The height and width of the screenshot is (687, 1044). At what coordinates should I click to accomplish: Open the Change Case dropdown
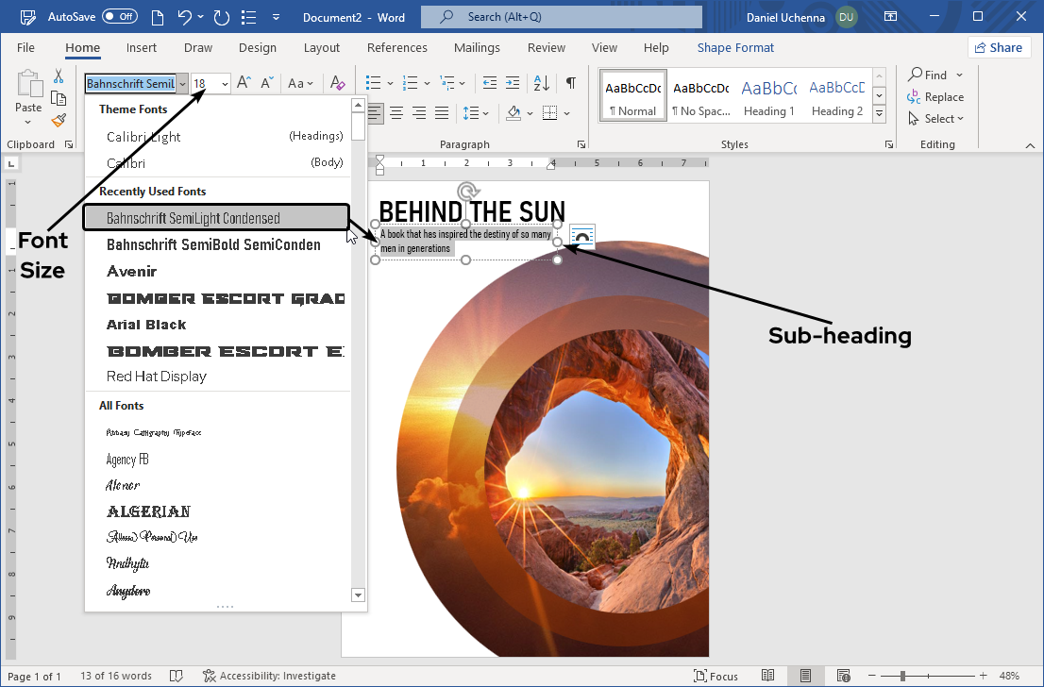(x=300, y=84)
